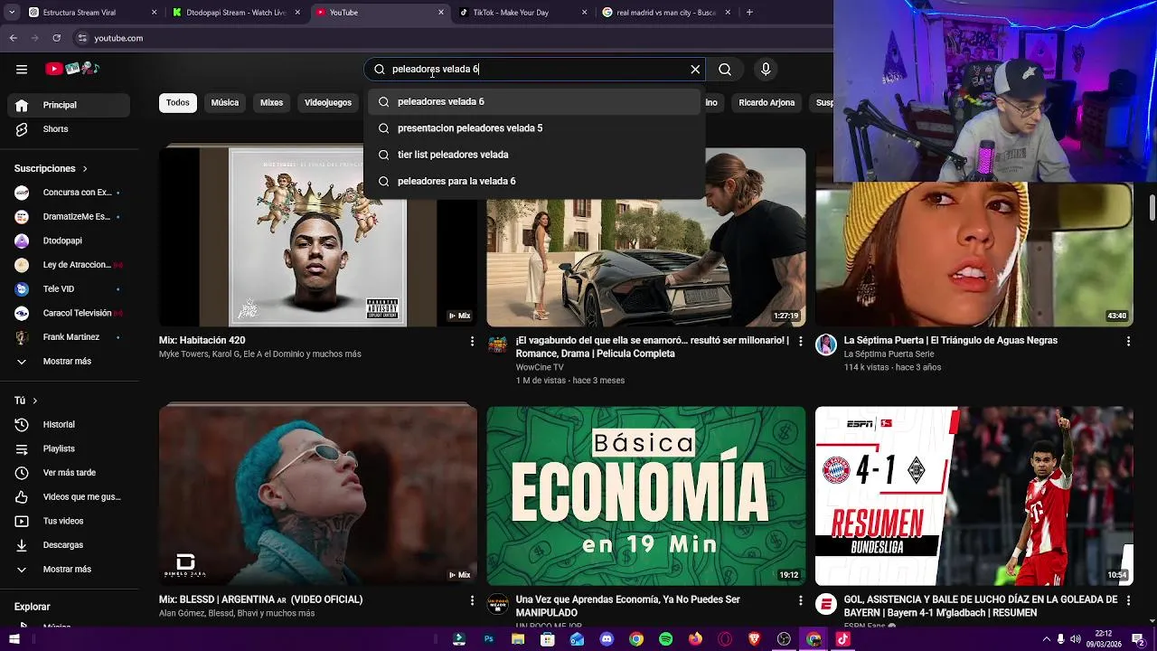Clear the search box with the X
The height and width of the screenshot is (651, 1157).
[695, 69]
